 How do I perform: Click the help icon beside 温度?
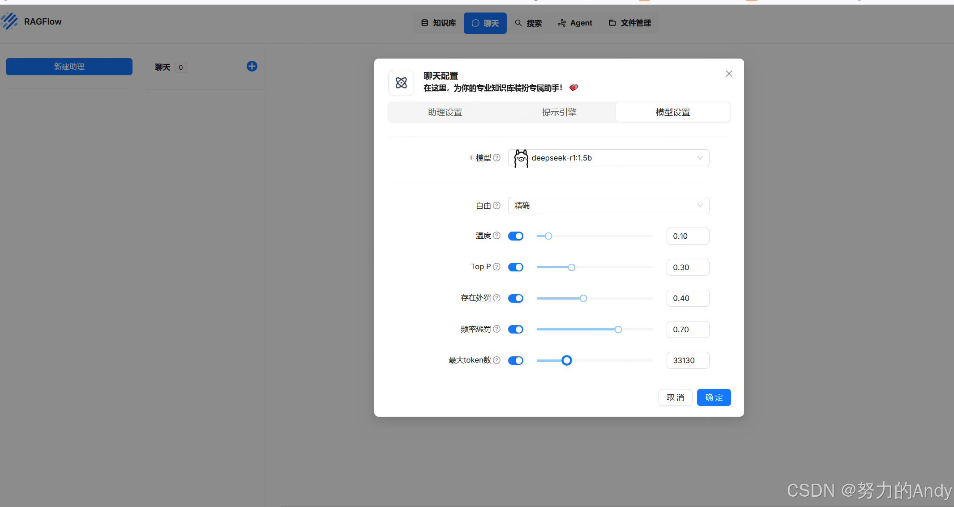tap(496, 236)
